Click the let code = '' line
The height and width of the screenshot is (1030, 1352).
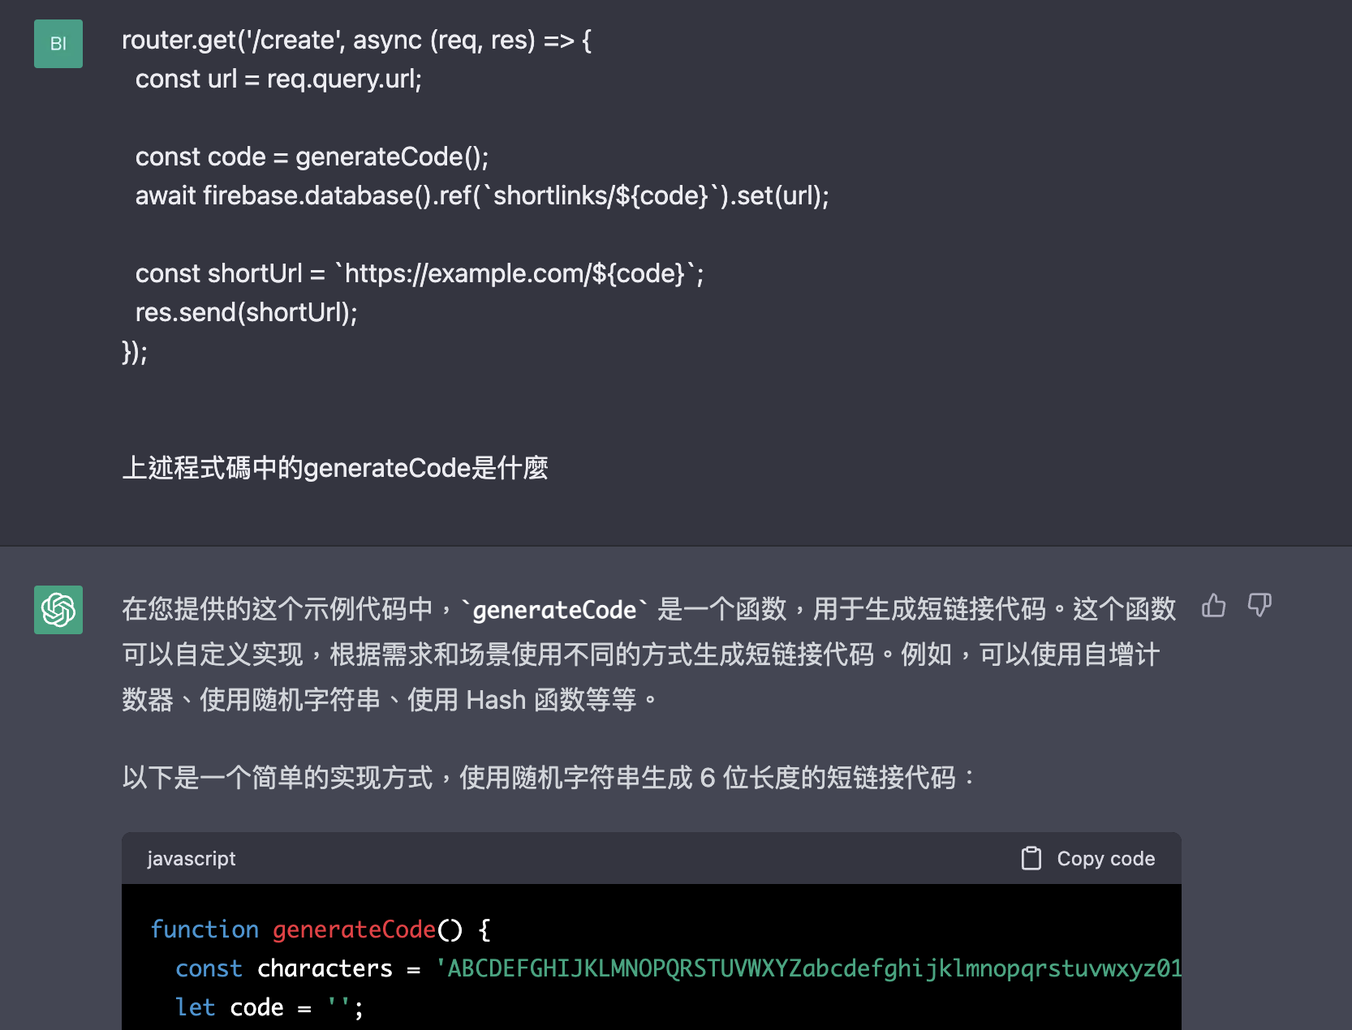(269, 1007)
